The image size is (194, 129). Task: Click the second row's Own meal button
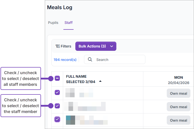(x=178, y=107)
